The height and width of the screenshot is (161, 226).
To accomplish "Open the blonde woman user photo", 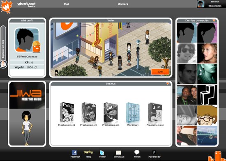I will tap(207, 53).
